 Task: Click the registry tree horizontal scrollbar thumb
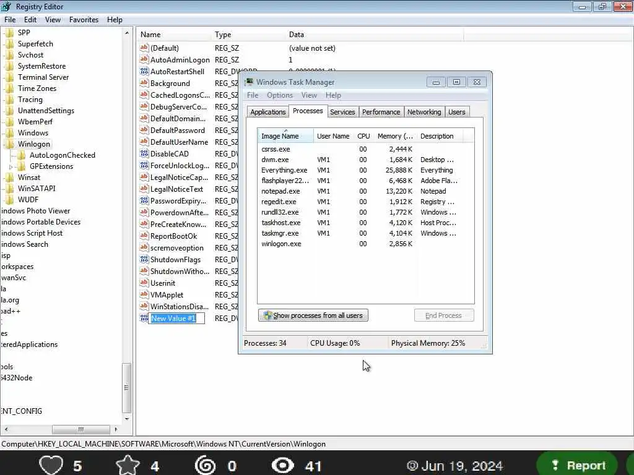(x=81, y=429)
